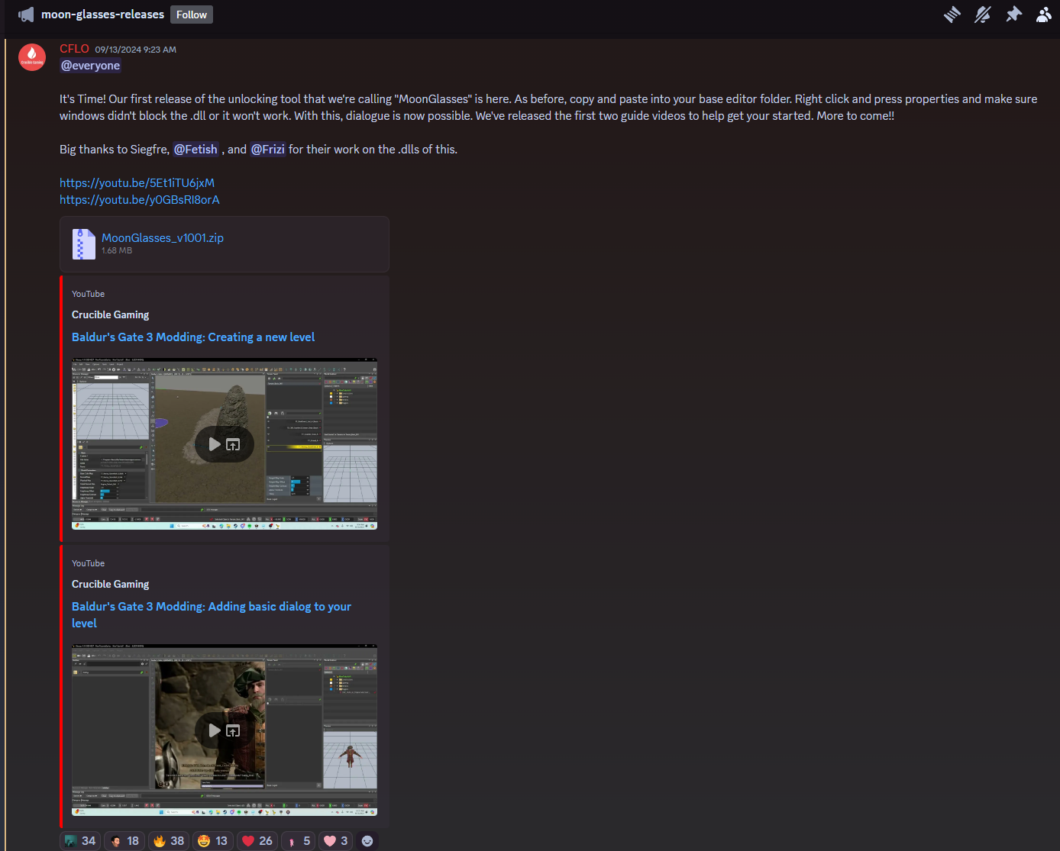Toggle the reaction with count 34
1060x851 pixels.
click(80, 841)
